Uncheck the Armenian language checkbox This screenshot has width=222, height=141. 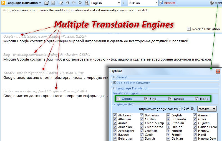[x=115, y=127]
